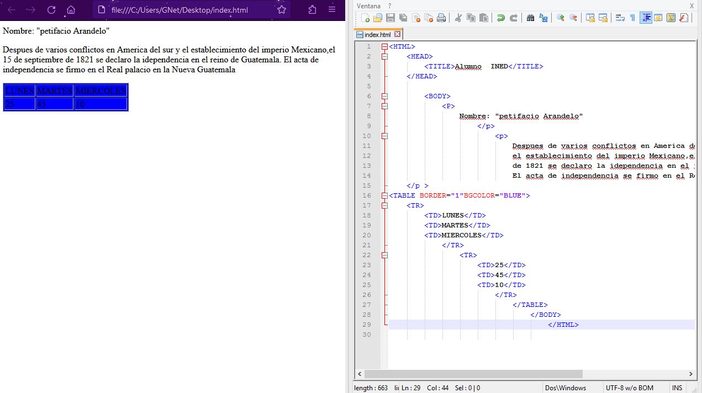Collapse the HTML fold on line 1
702x393 pixels.
pyautogui.click(x=384, y=47)
